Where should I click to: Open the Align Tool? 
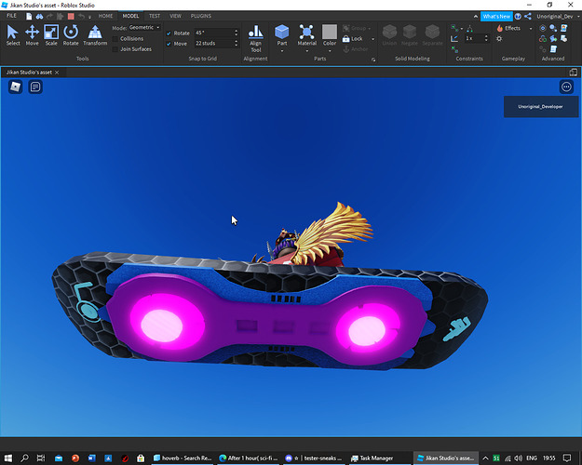255,38
